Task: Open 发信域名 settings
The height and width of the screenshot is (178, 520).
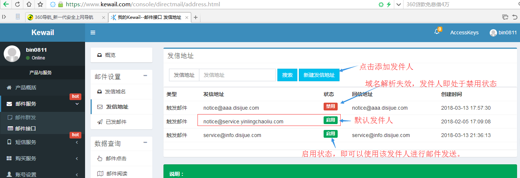Action: coord(121,92)
